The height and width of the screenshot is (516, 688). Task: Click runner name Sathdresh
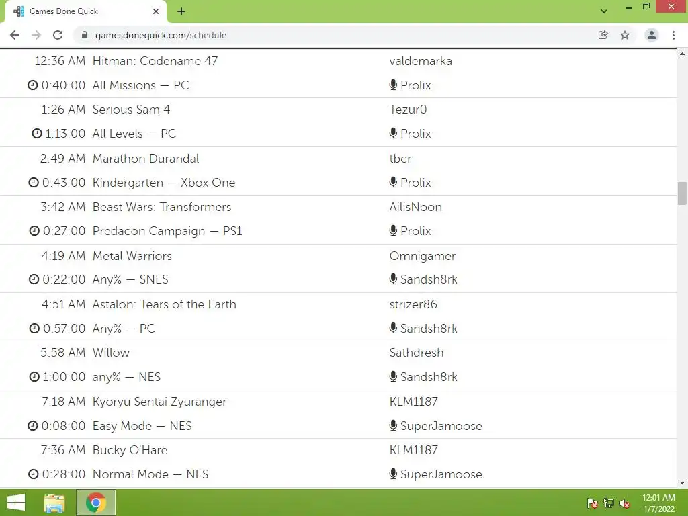pos(417,353)
